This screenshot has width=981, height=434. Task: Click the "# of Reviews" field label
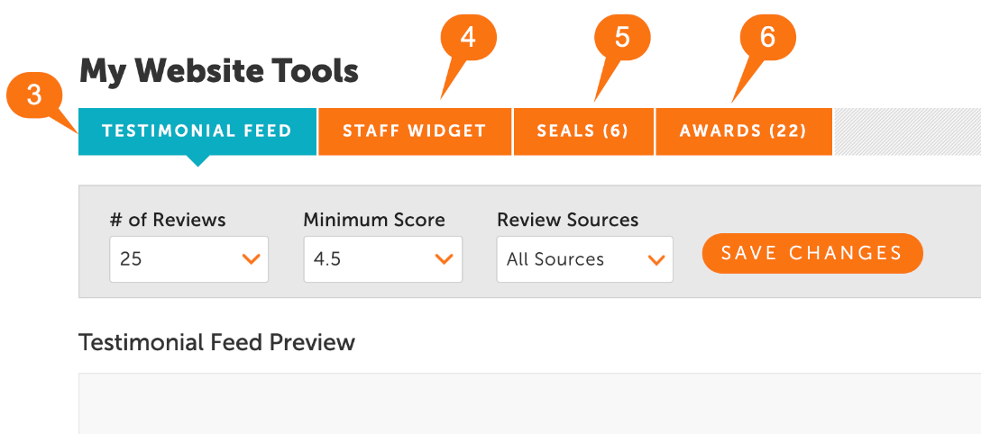point(168,220)
